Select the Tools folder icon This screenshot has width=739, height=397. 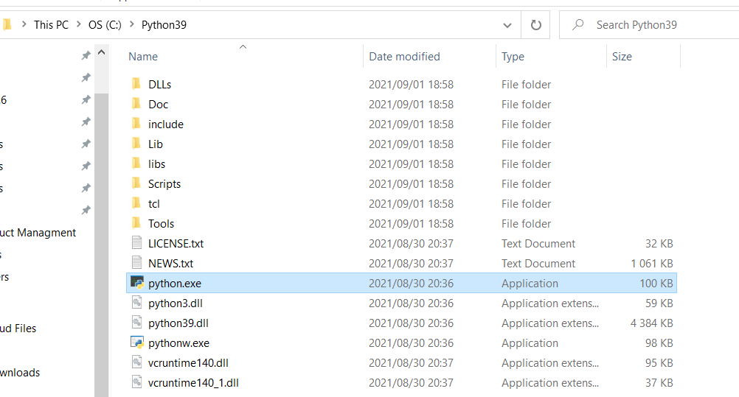click(136, 222)
